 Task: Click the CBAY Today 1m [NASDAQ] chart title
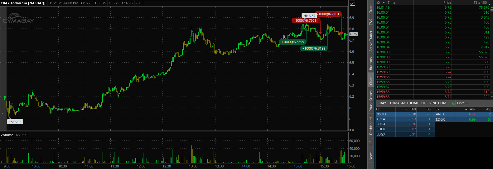coord(23,3)
